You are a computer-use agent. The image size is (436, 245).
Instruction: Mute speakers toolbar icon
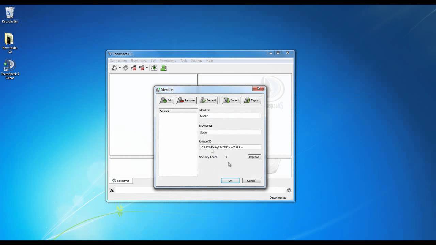pyautogui.click(x=142, y=68)
